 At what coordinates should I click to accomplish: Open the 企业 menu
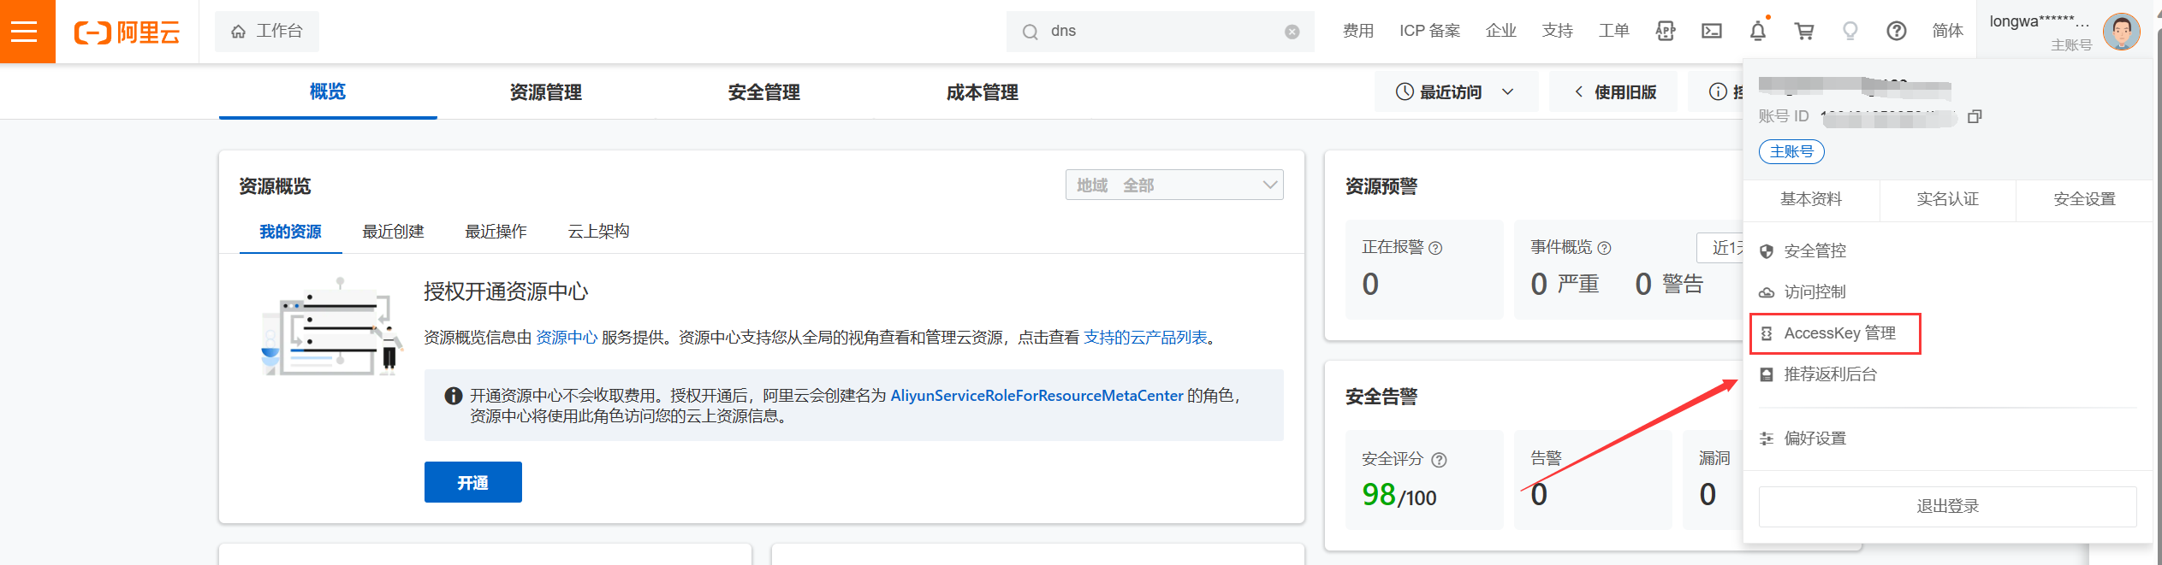click(1501, 31)
